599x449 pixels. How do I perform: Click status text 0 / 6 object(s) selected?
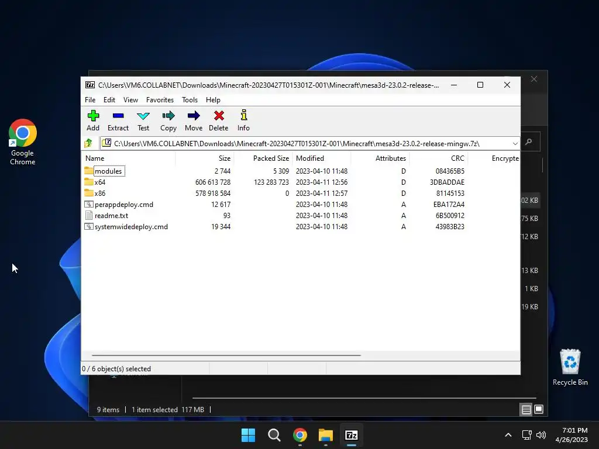tap(116, 369)
